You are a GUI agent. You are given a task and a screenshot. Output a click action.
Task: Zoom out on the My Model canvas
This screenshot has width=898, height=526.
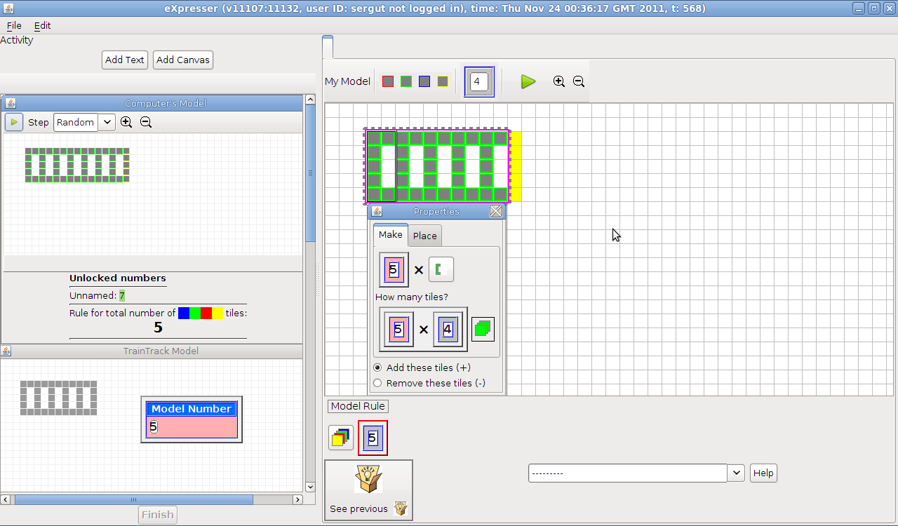[579, 81]
